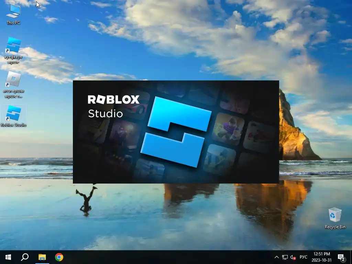Select the This PC desktop icon

(13, 14)
